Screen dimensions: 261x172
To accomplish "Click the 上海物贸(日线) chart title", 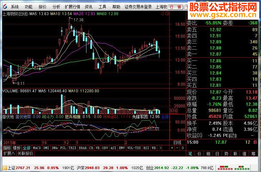I will (x=15, y=14).
